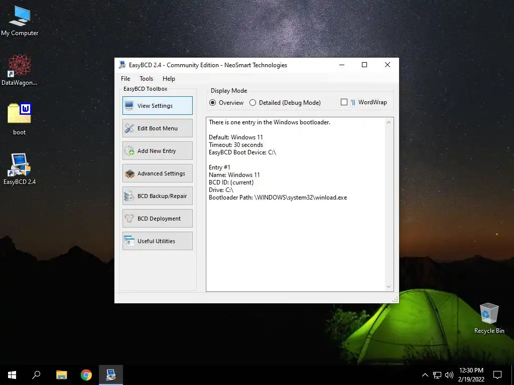
Task: Show hidden system tray icons
Action: [425, 375]
